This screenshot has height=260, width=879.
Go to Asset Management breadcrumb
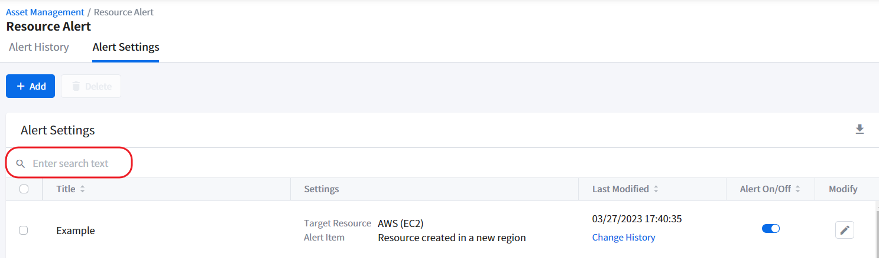pos(45,12)
